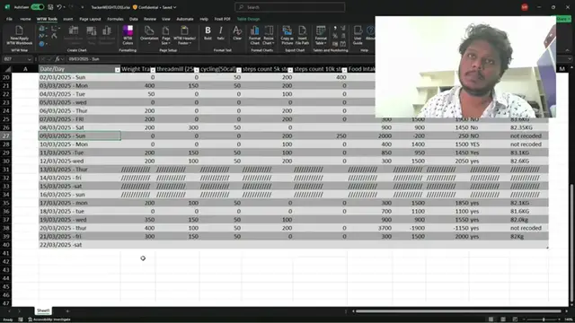Click Copy as Picture icon
Screen dimensions: 575x323
(x=287, y=35)
